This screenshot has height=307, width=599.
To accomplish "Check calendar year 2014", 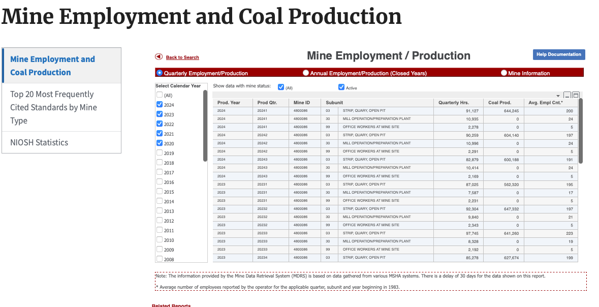I will (x=160, y=201).
